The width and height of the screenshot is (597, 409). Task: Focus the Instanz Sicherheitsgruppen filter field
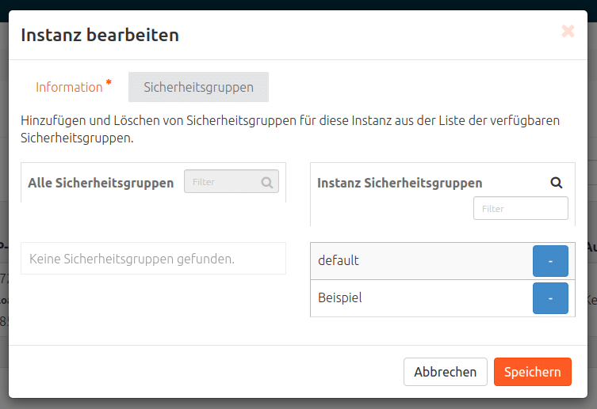(x=520, y=209)
